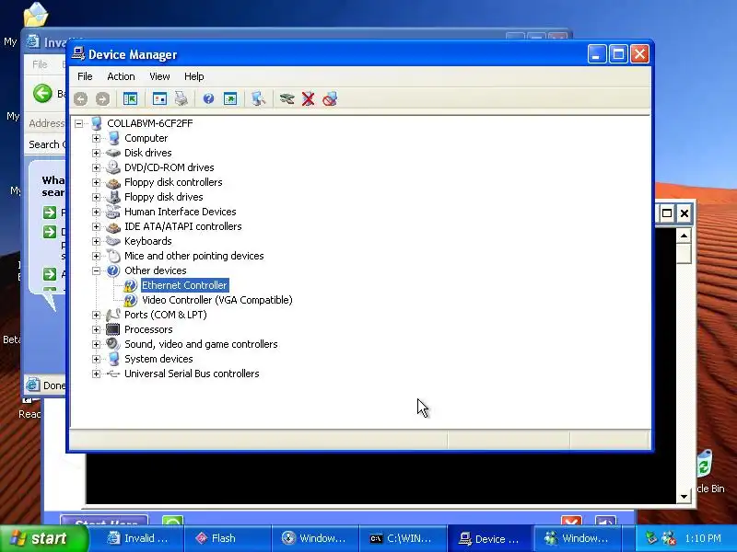Expand the Keyboards node
Viewport: 737px width, 552px height.
click(97, 241)
